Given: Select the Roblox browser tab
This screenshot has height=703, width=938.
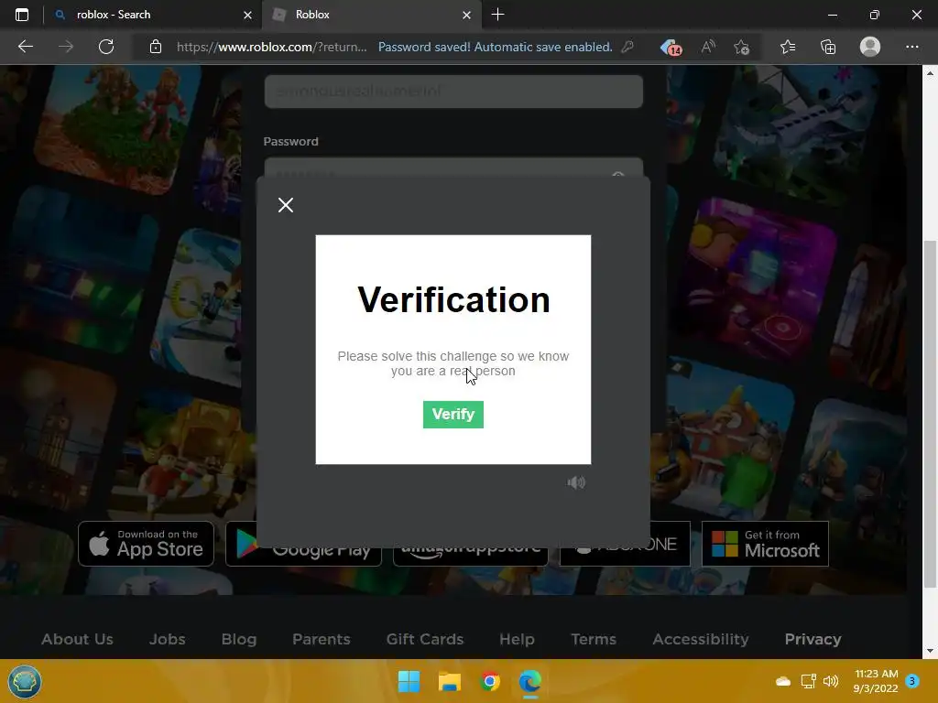Looking at the screenshot, I should click(370, 15).
